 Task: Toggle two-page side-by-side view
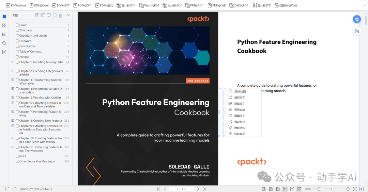tap(299, 189)
